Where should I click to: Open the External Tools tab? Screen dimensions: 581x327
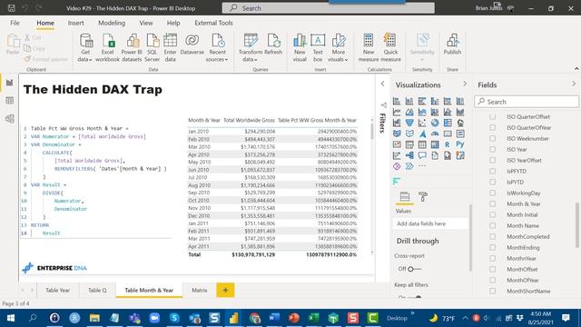(x=213, y=23)
